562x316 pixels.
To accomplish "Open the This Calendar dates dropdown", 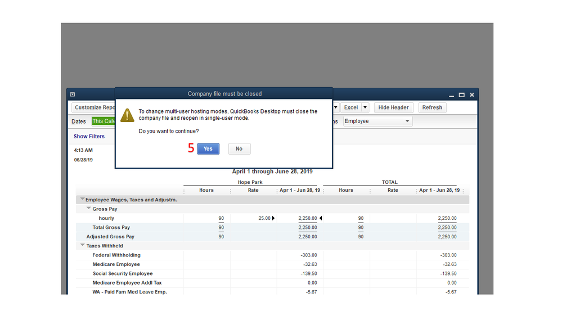I will click(104, 121).
